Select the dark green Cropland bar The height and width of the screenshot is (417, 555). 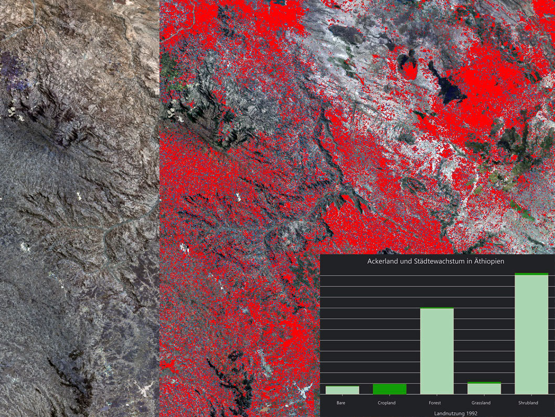(x=390, y=389)
